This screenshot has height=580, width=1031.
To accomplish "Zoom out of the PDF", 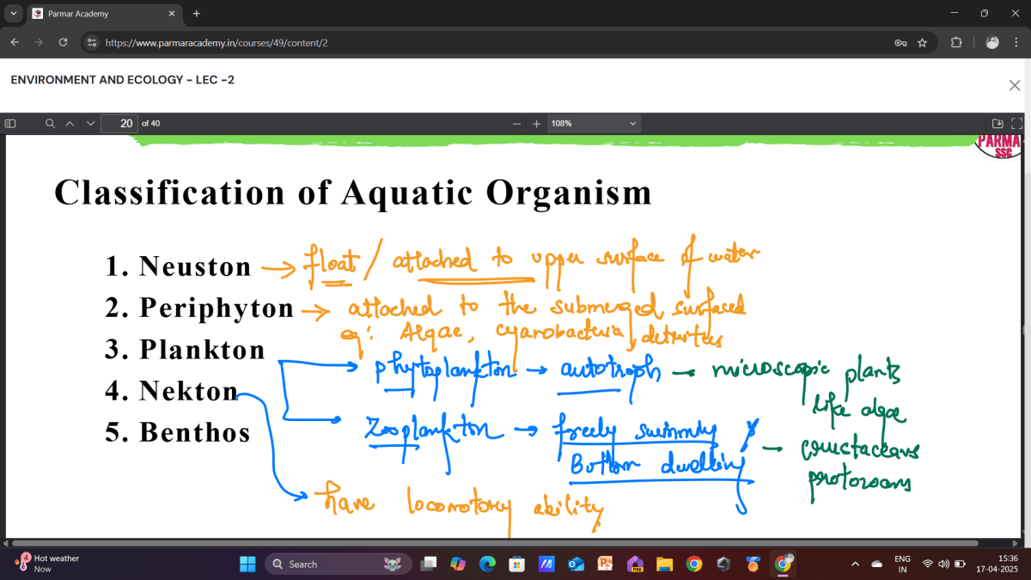I will (x=516, y=124).
